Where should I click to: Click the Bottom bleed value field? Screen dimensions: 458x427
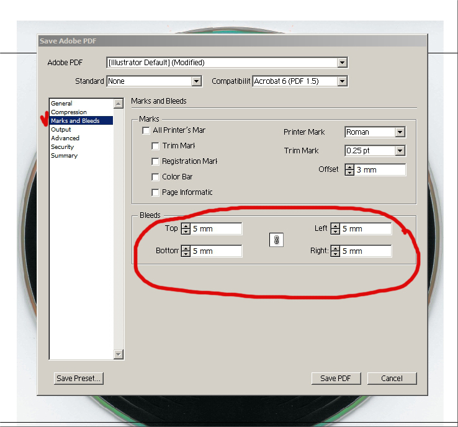(216, 251)
